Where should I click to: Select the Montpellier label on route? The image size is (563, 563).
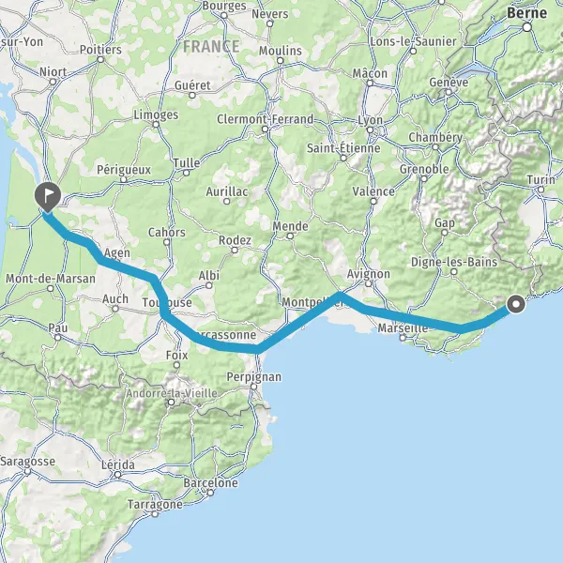[313, 302]
